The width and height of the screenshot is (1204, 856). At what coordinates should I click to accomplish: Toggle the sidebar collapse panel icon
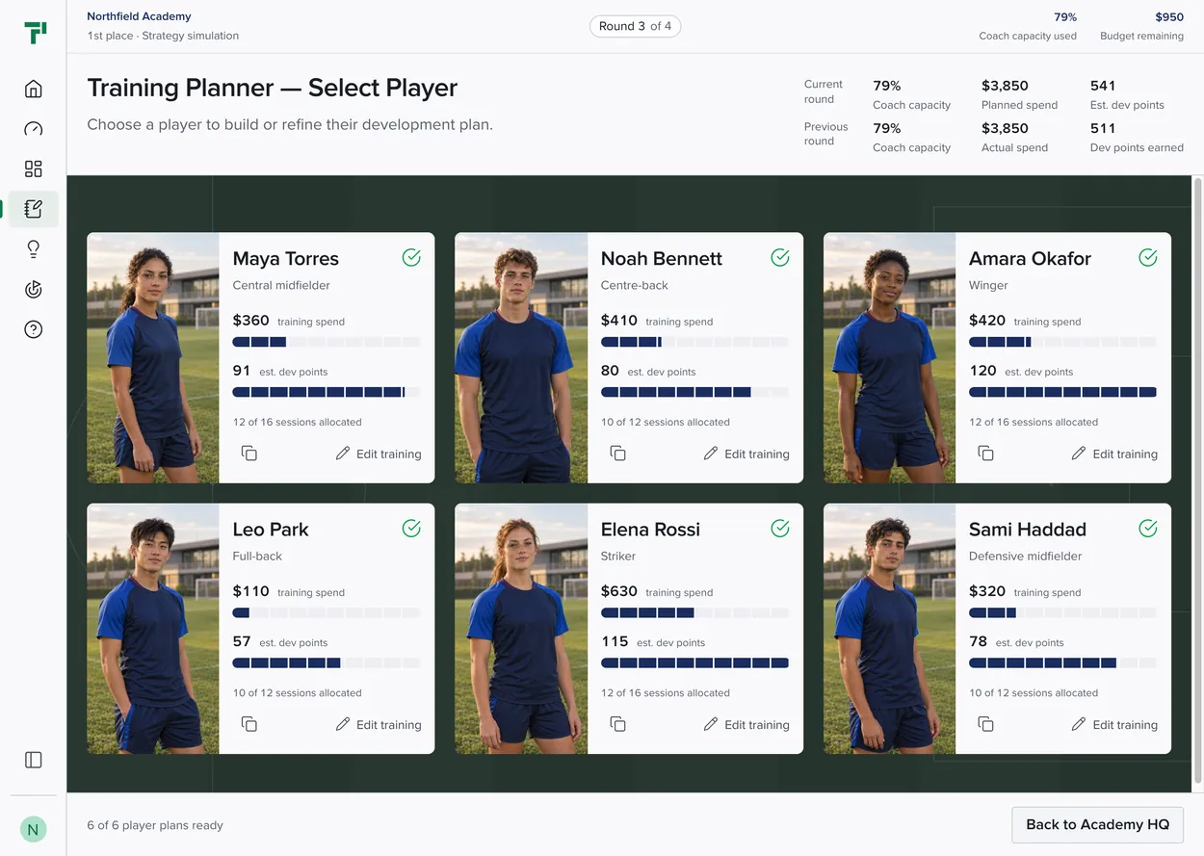(x=34, y=760)
